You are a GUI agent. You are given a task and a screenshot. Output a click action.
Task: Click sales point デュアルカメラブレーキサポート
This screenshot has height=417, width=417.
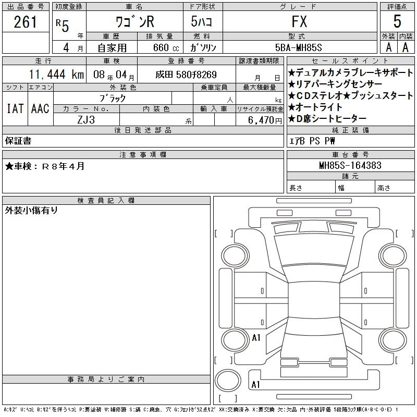tap(351, 72)
